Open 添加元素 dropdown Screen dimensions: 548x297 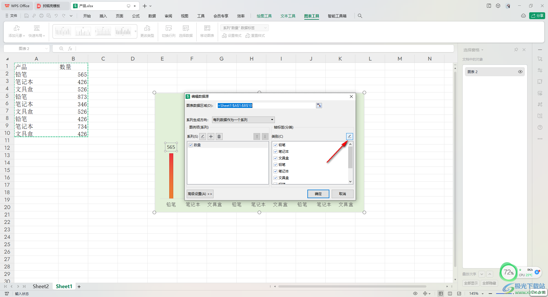17,31
